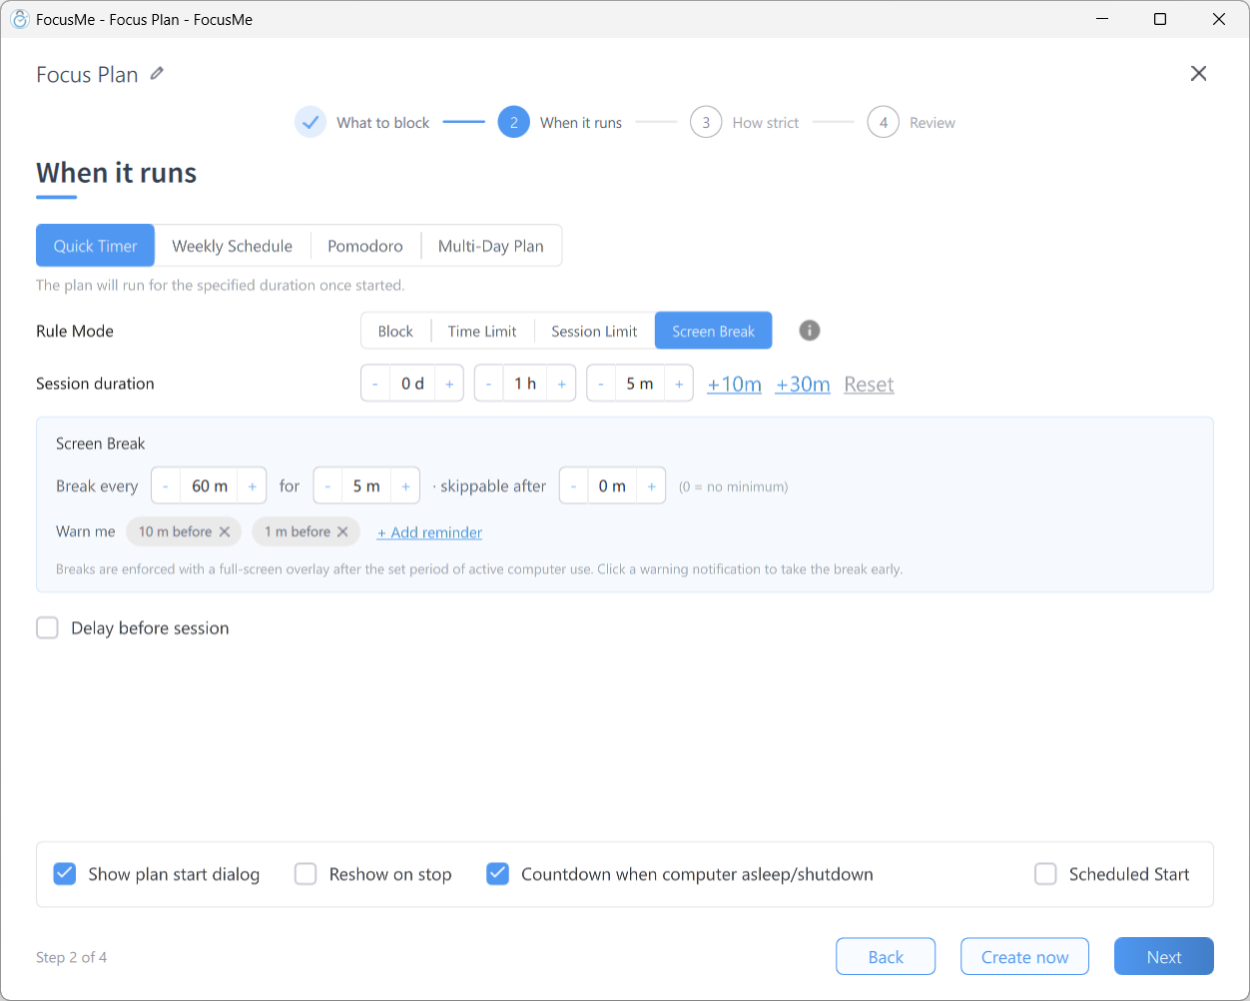
Task: Click the 'Review' step label
Action: pyautogui.click(x=933, y=123)
